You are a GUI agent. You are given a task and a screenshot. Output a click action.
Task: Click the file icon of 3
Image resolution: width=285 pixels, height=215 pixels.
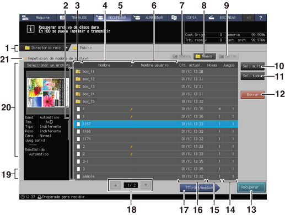point(78,169)
